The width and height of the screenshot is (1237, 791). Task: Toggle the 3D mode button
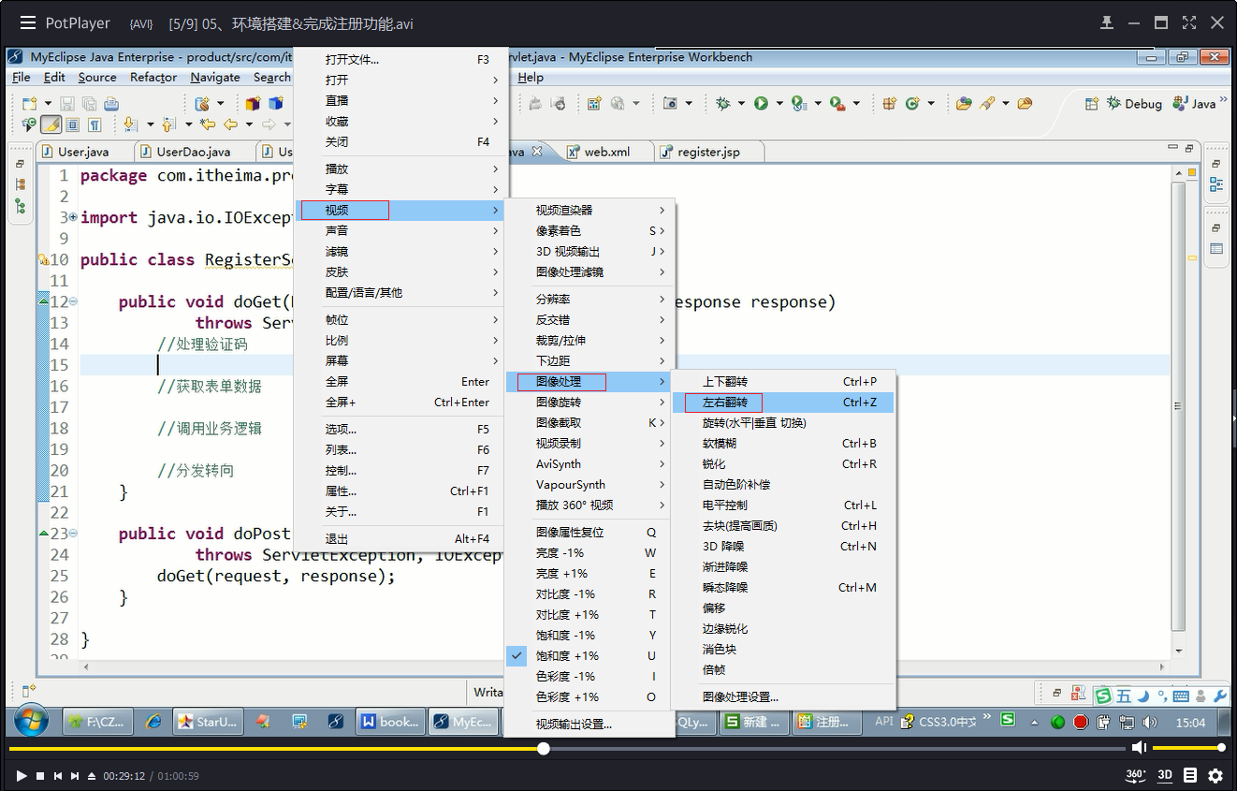point(1165,775)
